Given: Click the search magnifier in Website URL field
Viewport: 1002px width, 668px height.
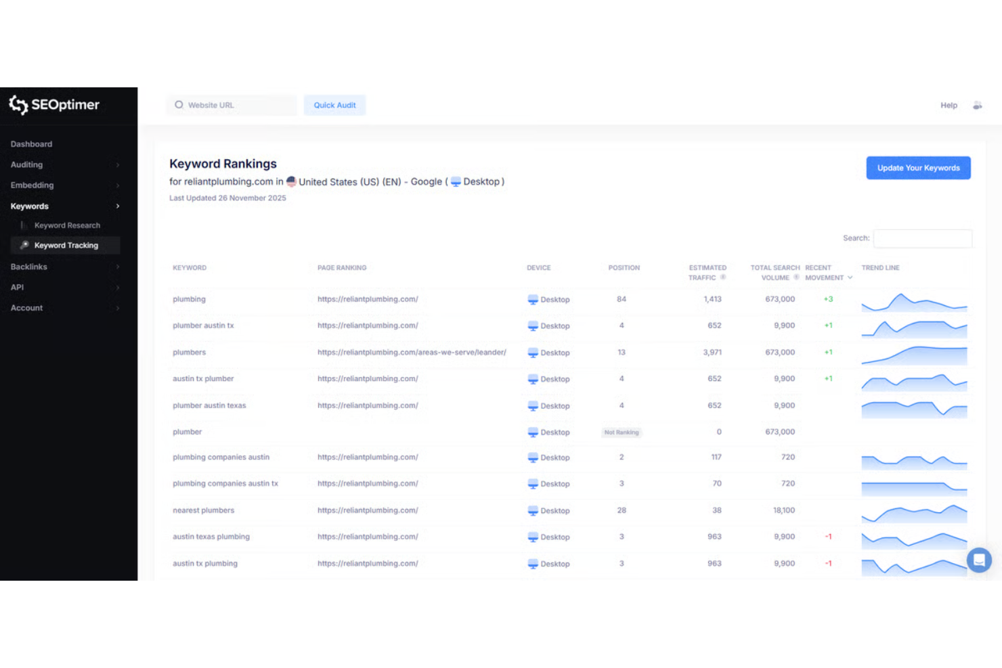Looking at the screenshot, I should coord(179,105).
